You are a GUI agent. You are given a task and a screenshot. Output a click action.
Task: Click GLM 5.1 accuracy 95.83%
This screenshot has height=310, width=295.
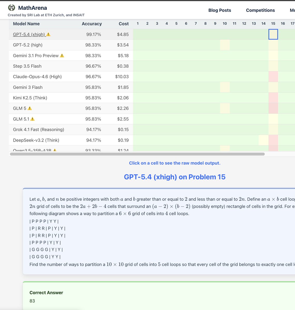coord(93,119)
